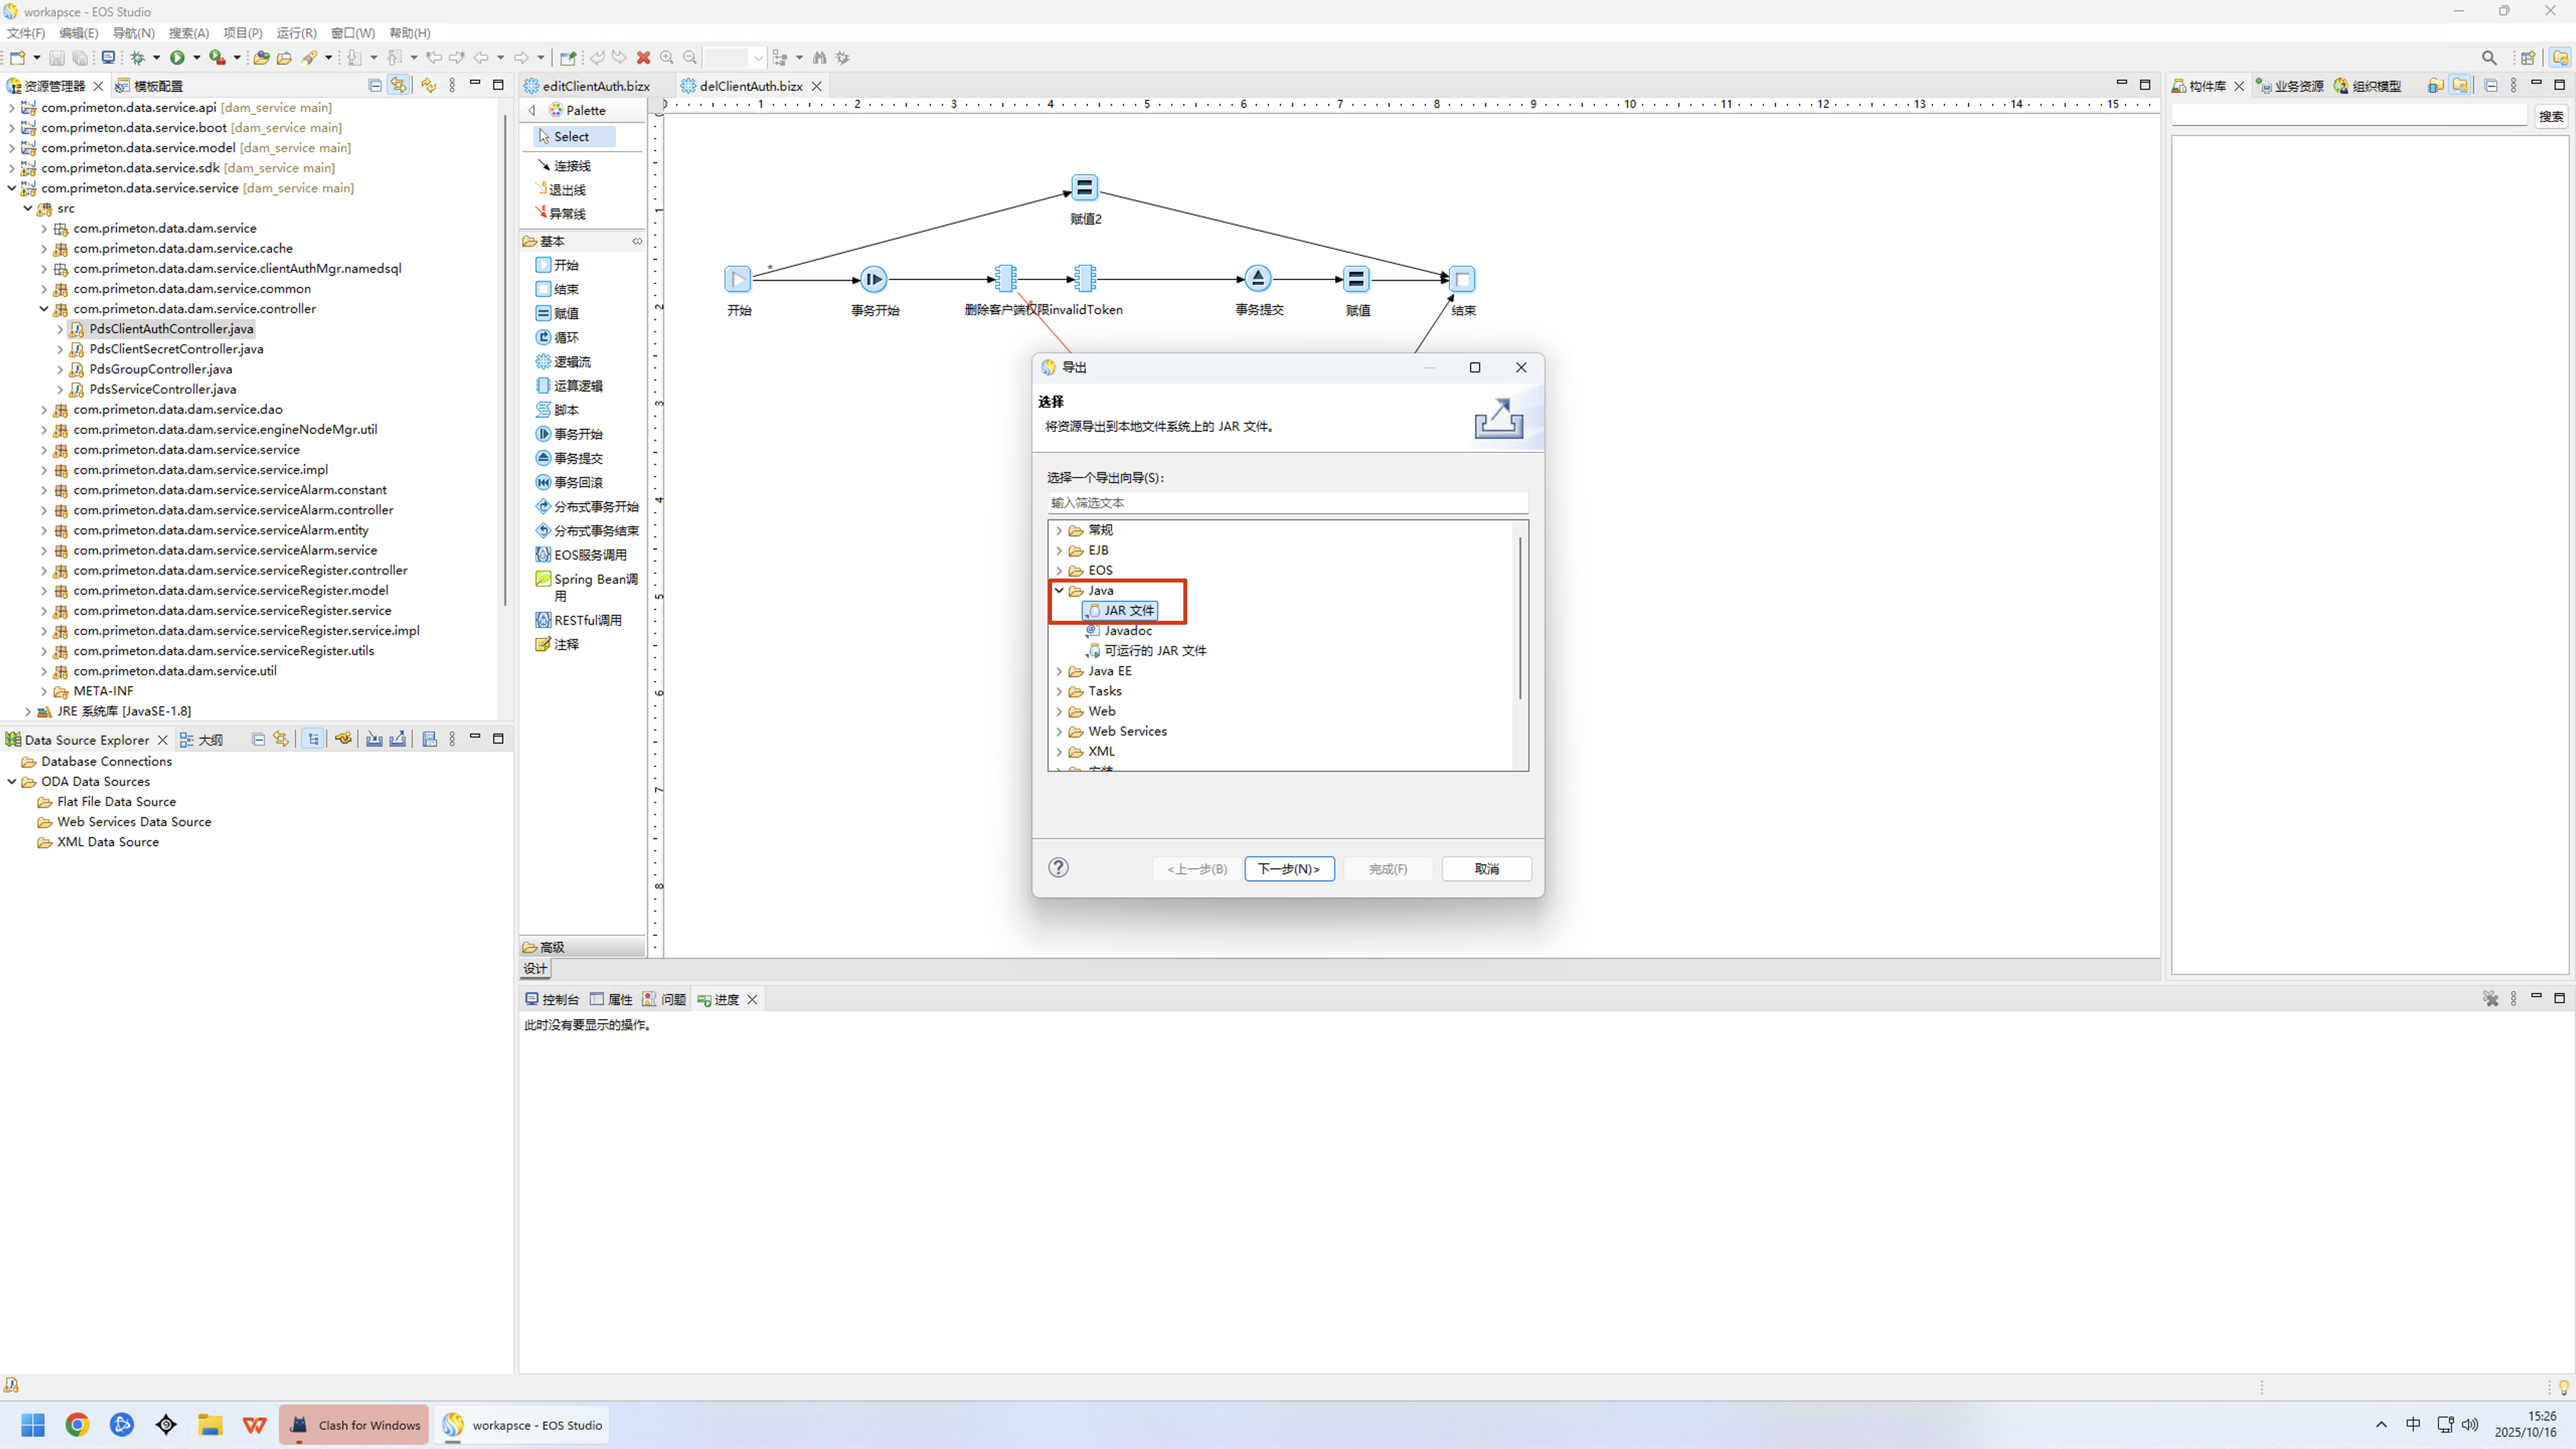Click the 输入筛选文本 filter field
The height and width of the screenshot is (1449, 2576).
tap(1287, 503)
